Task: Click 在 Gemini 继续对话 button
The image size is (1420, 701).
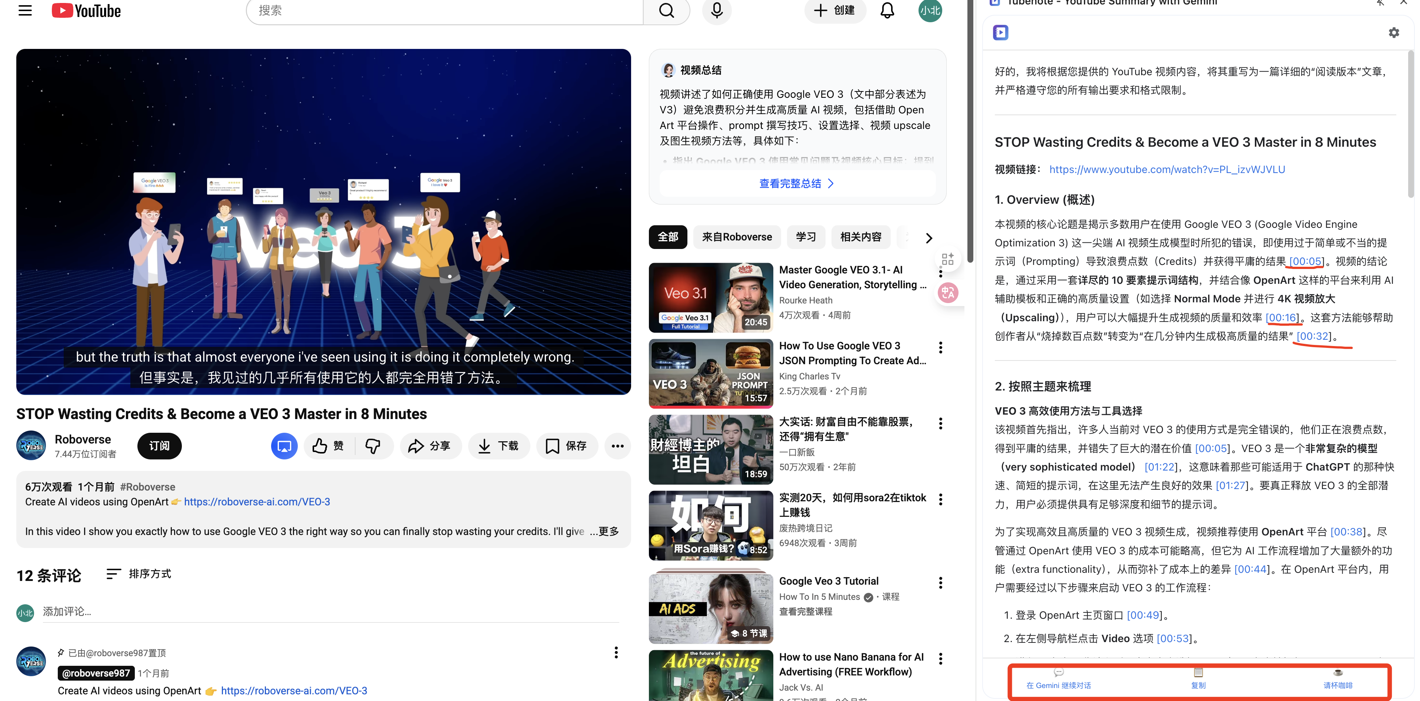Action: pos(1059,680)
